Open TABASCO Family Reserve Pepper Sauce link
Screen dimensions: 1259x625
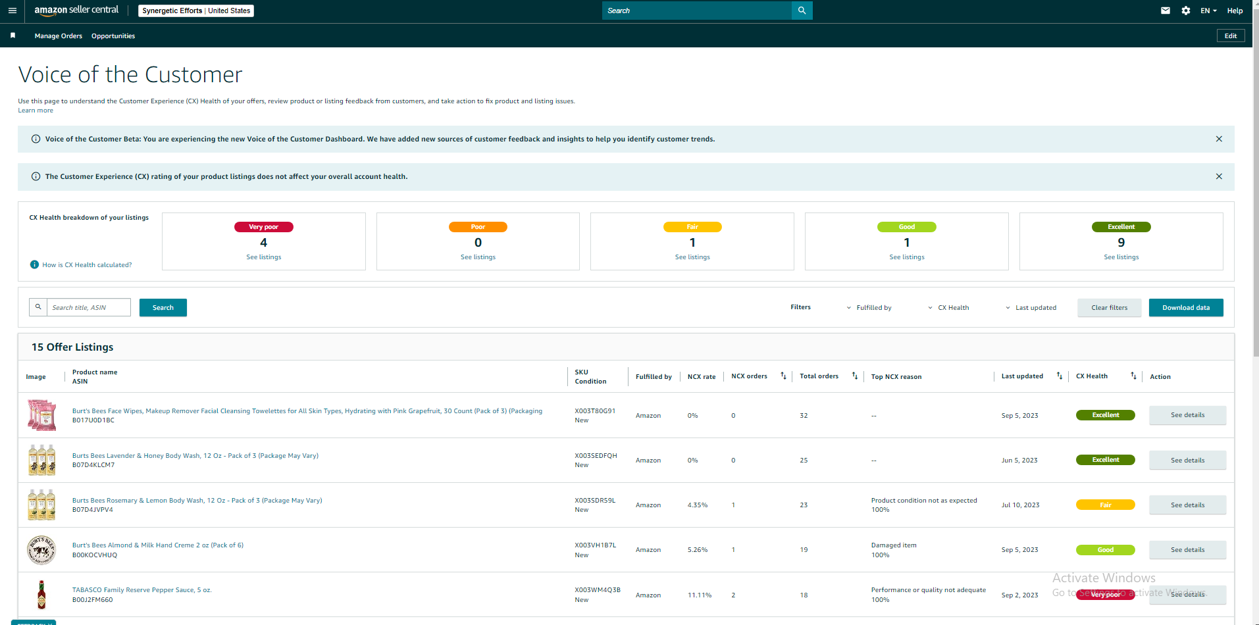point(142,589)
